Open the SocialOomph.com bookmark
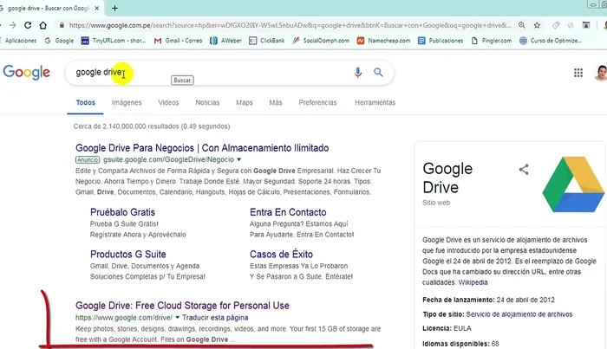Screen dimensions: 607x349 click(x=321, y=41)
